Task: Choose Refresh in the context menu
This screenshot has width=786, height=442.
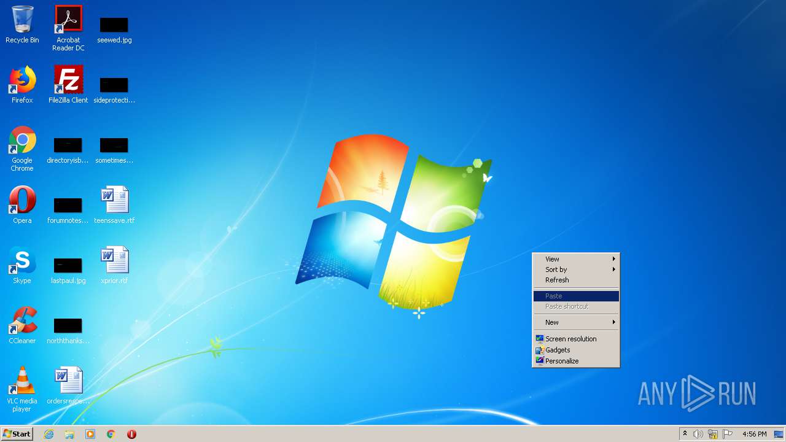Action: (576, 280)
